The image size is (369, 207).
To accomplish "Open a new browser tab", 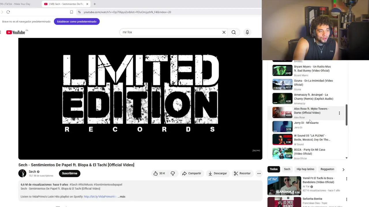I will [x=95, y=4].
